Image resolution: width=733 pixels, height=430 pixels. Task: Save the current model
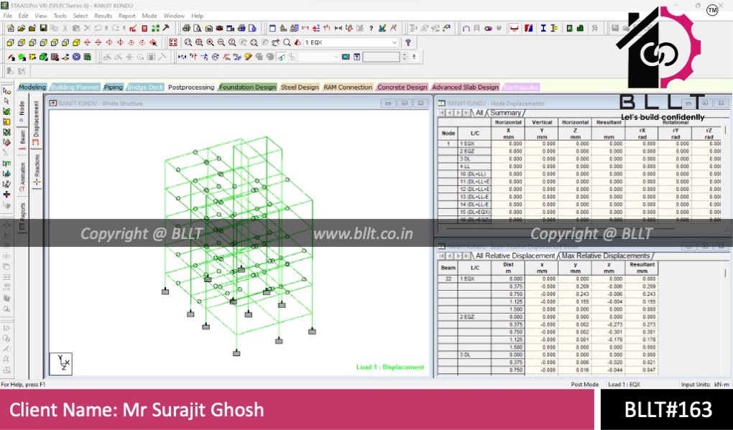click(x=43, y=28)
